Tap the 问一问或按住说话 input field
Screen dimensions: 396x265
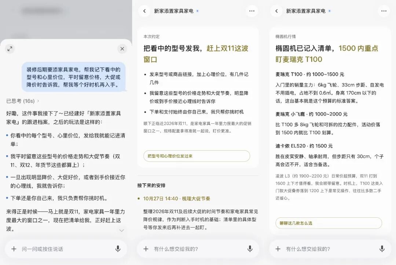point(66,249)
